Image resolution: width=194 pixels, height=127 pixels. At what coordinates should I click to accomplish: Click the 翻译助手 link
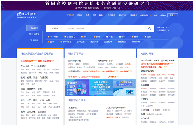(x=114, y=67)
